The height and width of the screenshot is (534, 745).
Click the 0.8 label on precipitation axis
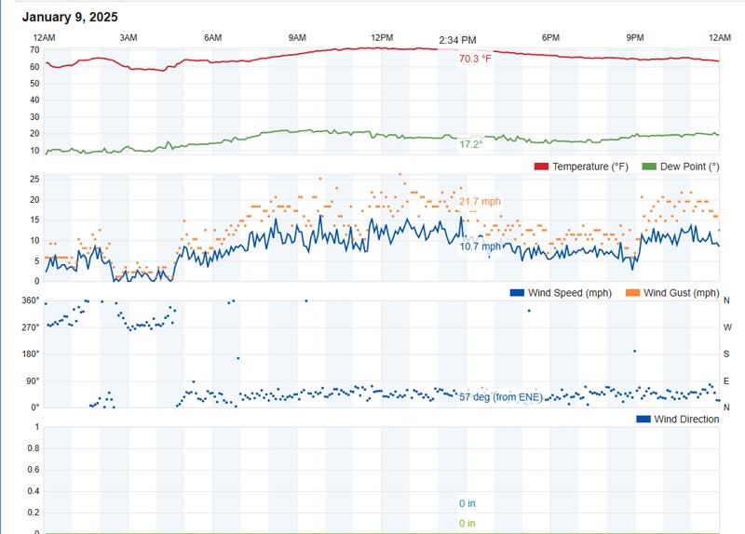(34, 448)
